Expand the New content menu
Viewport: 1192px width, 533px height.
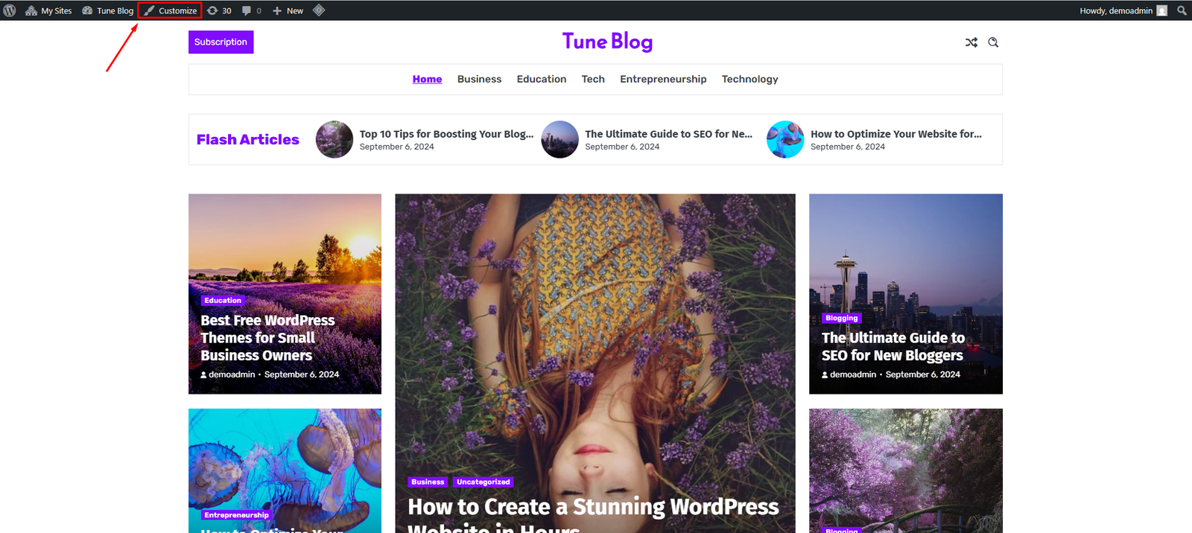tap(288, 10)
